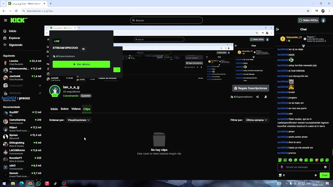Open the Visualizaciones sort dropdown
The width and height of the screenshot is (333, 187).
coord(79,120)
